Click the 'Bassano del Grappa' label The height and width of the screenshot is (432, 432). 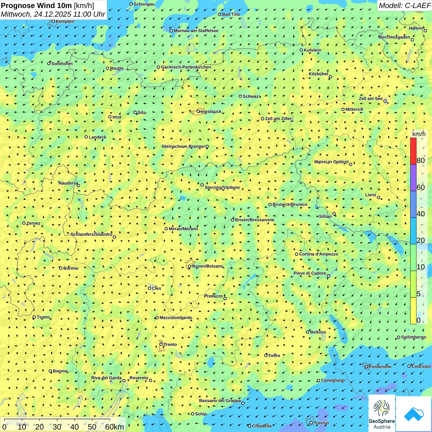click(x=220, y=401)
